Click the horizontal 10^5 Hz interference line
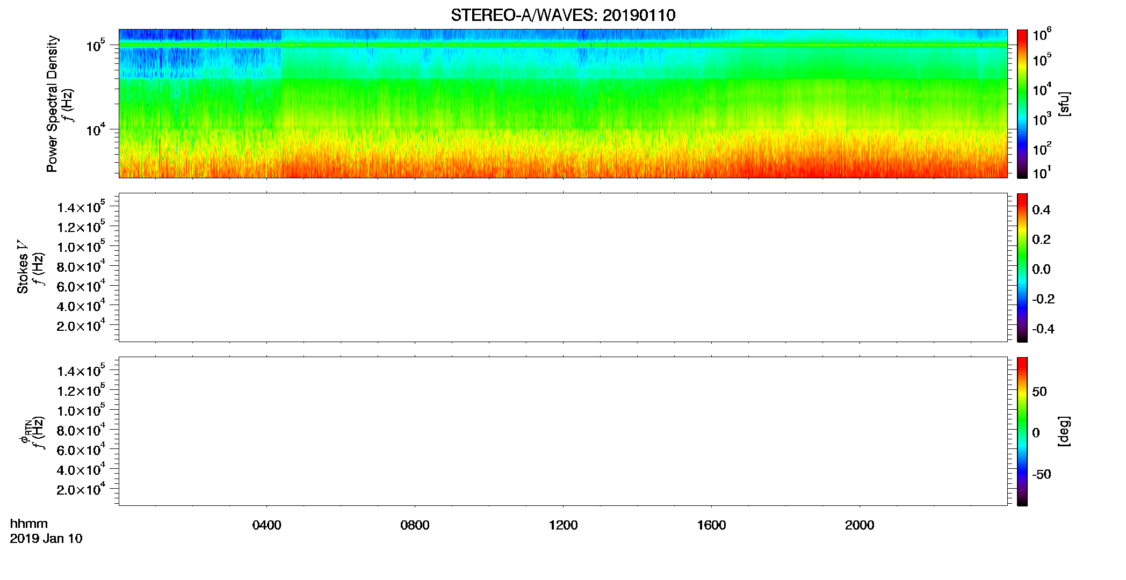Viewport: 1126px width, 580px height. pos(563,45)
